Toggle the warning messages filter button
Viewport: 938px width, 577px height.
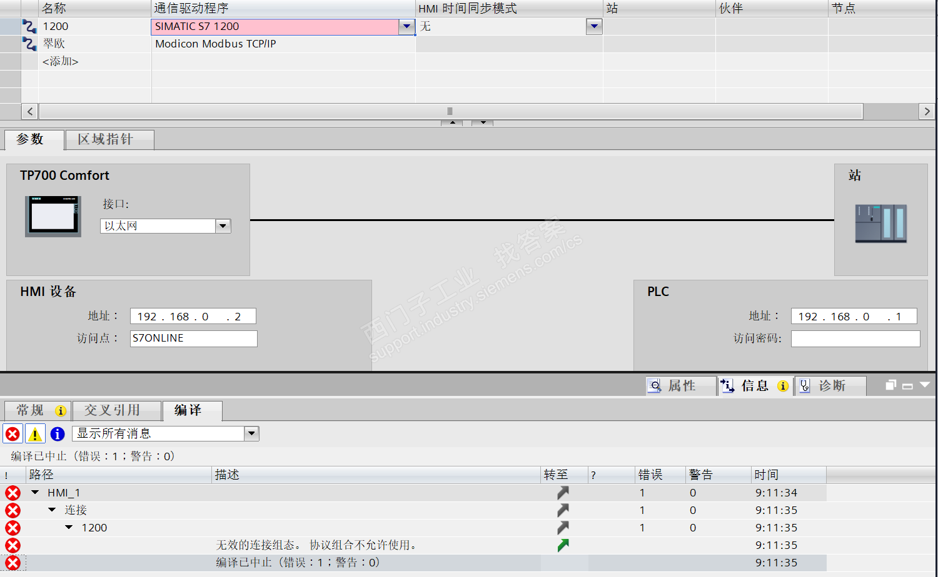click(x=35, y=433)
